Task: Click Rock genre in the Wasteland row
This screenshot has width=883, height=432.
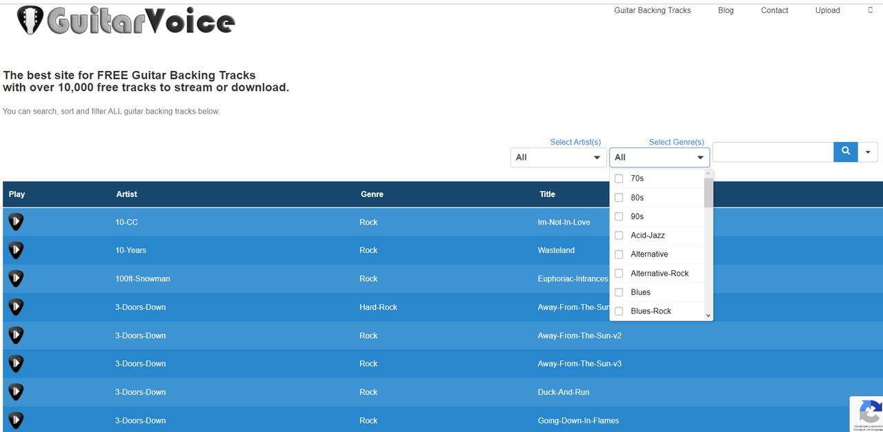Action: click(368, 250)
